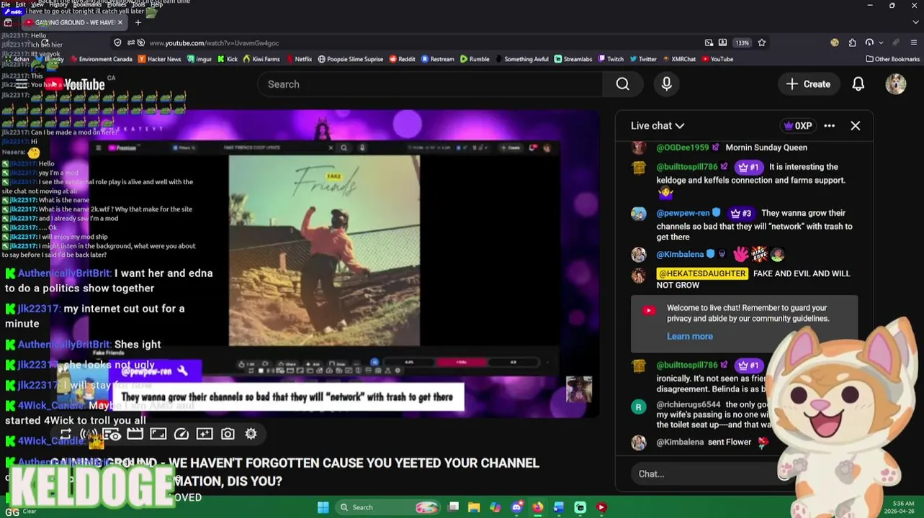924x518 pixels.
Task: Open the Netflix bookmark
Action: pyautogui.click(x=298, y=59)
